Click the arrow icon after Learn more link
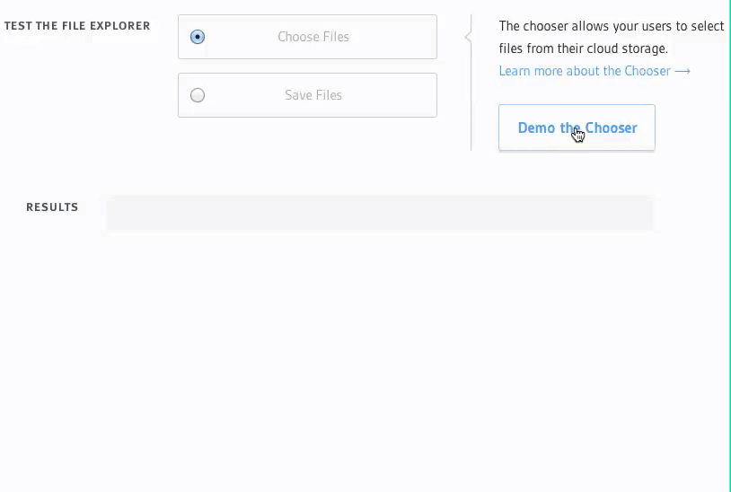731x492 pixels. point(683,71)
